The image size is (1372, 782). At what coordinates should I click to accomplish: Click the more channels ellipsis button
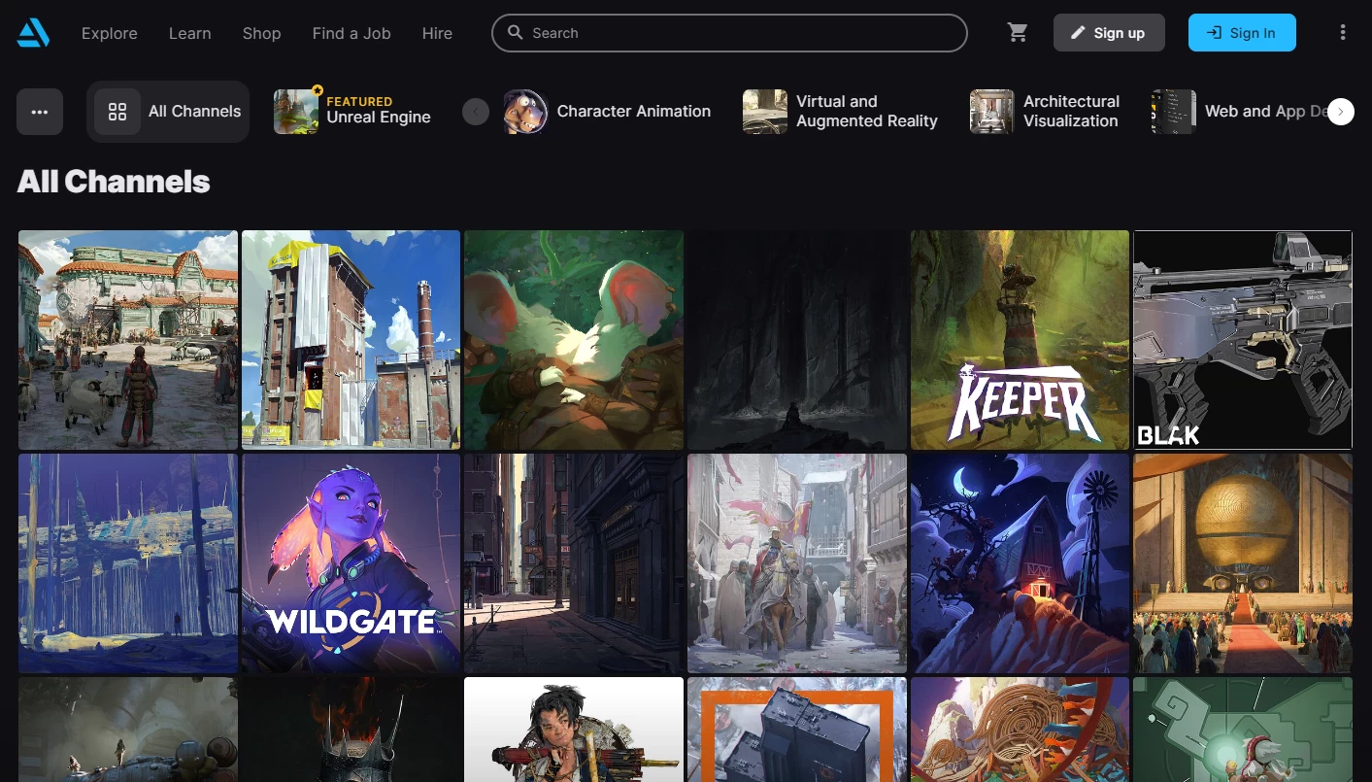[40, 111]
